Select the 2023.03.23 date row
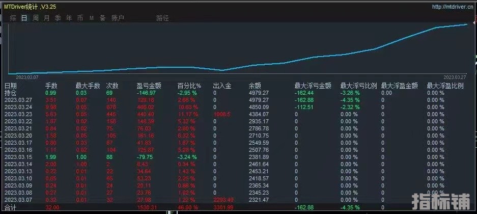Screen dimensions: 477x214 pyautogui.click(x=18, y=114)
